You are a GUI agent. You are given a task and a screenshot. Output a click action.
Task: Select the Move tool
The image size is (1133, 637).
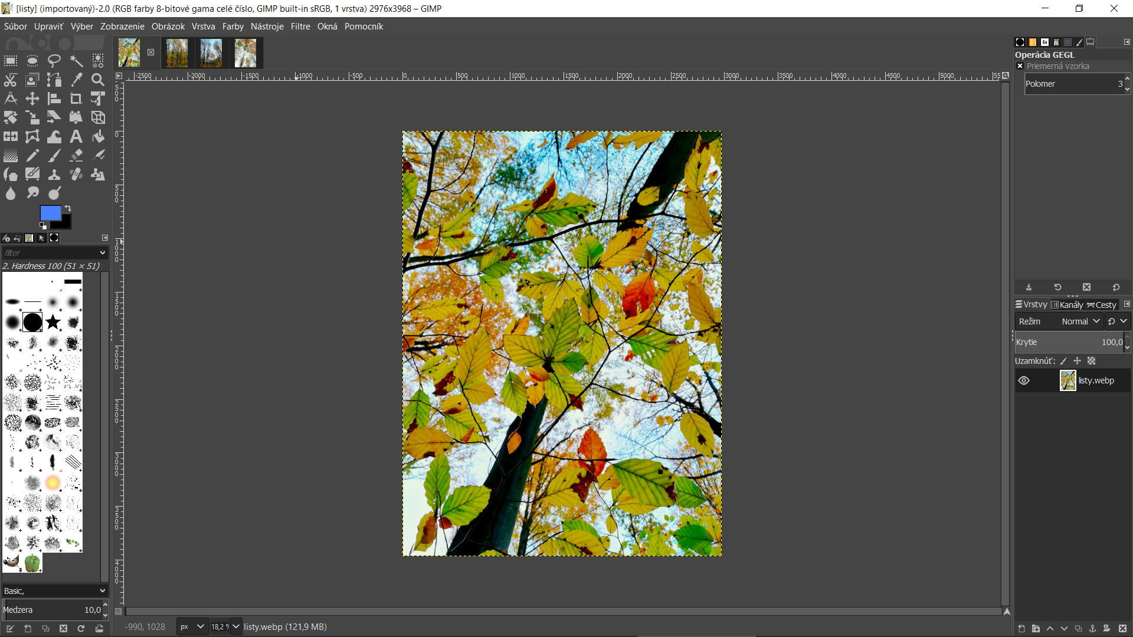click(x=32, y=98)
